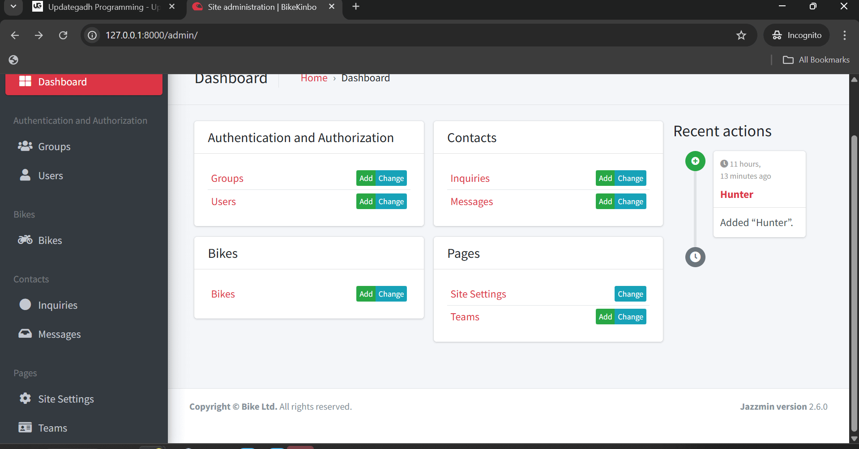The height and width of the screenshot is (449, 859).
Task: Open Inquiries via its circle icon
Action: (x=25, y=305)
